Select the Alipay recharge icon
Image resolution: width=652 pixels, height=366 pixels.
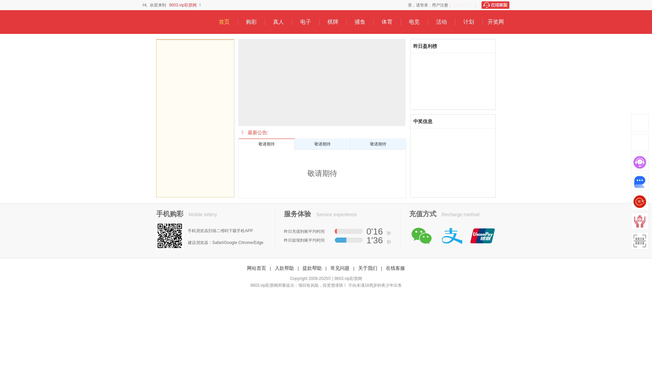[x=452, y=236]
